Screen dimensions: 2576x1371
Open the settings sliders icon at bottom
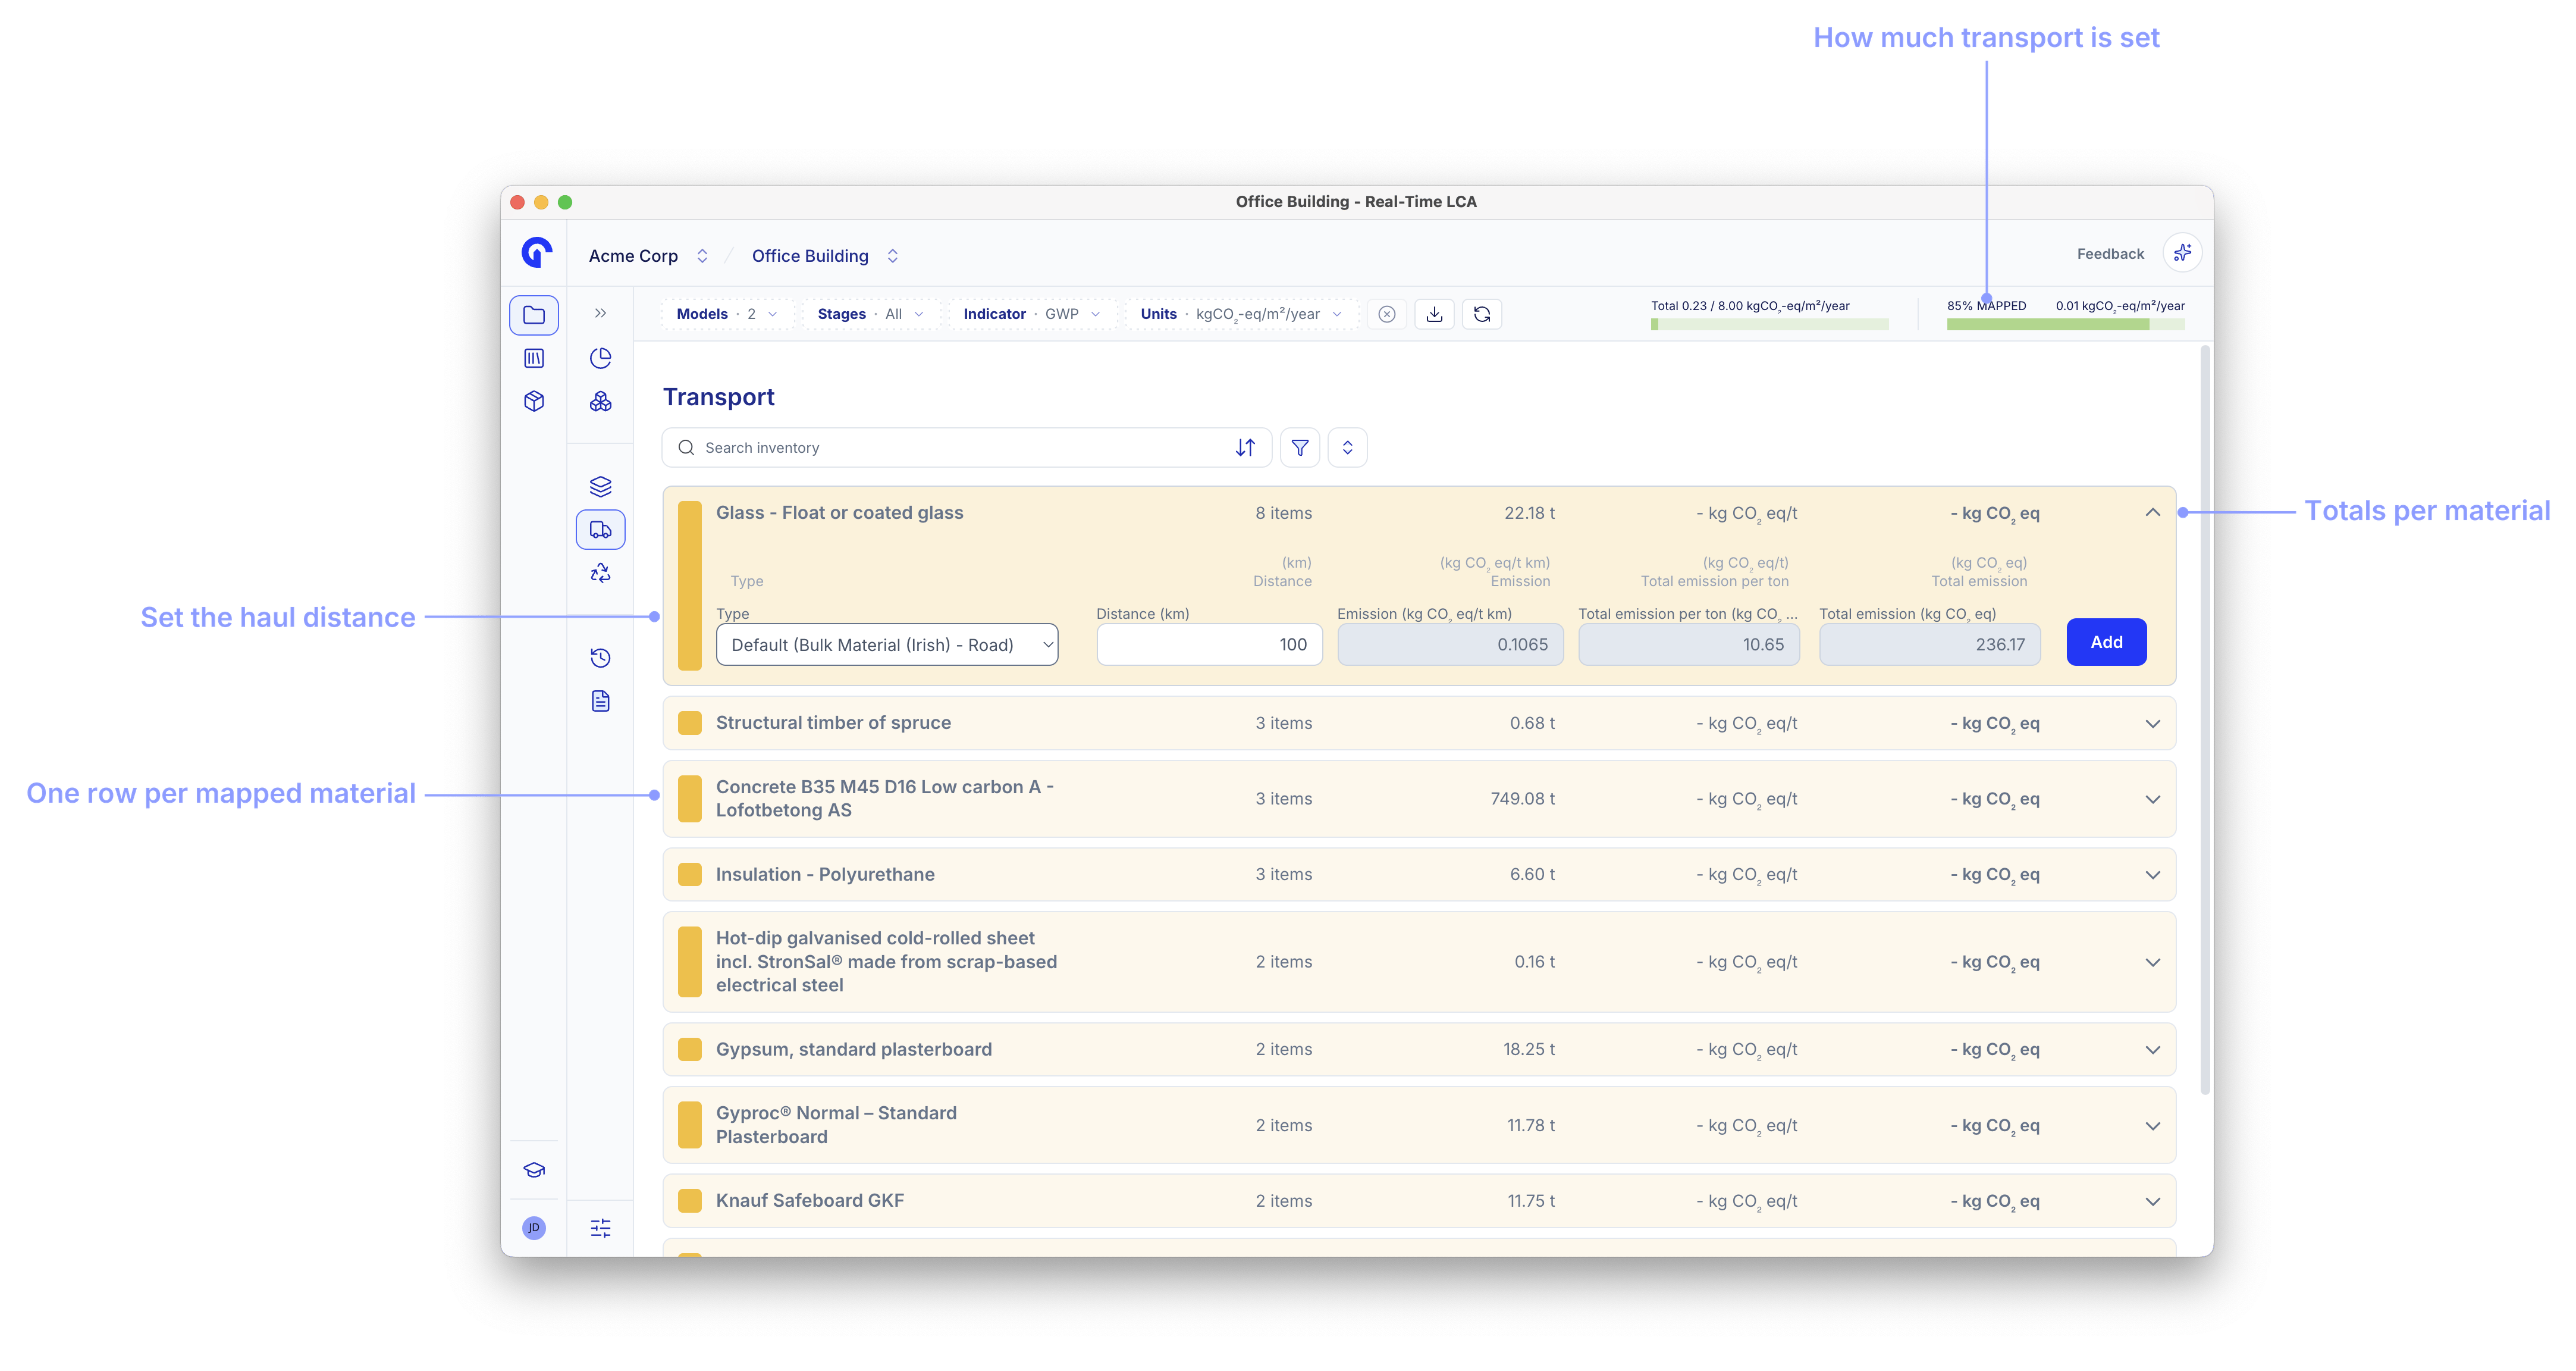tap(600, 1228)
